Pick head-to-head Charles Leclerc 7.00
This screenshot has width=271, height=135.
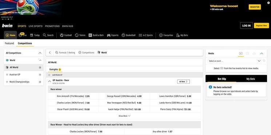click(86, 131)
